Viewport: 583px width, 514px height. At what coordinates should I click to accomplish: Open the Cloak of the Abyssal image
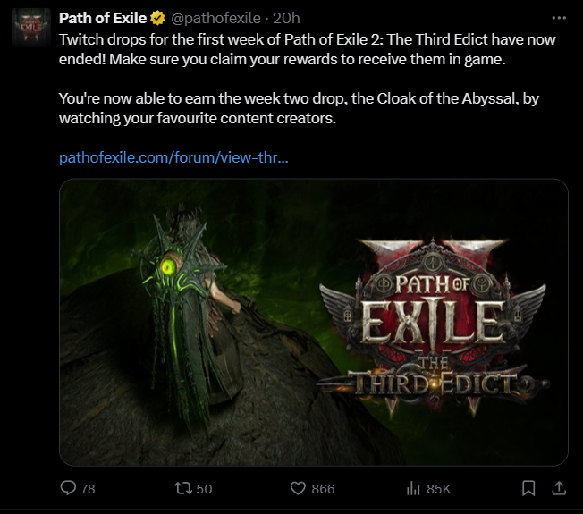coord(314,322)
